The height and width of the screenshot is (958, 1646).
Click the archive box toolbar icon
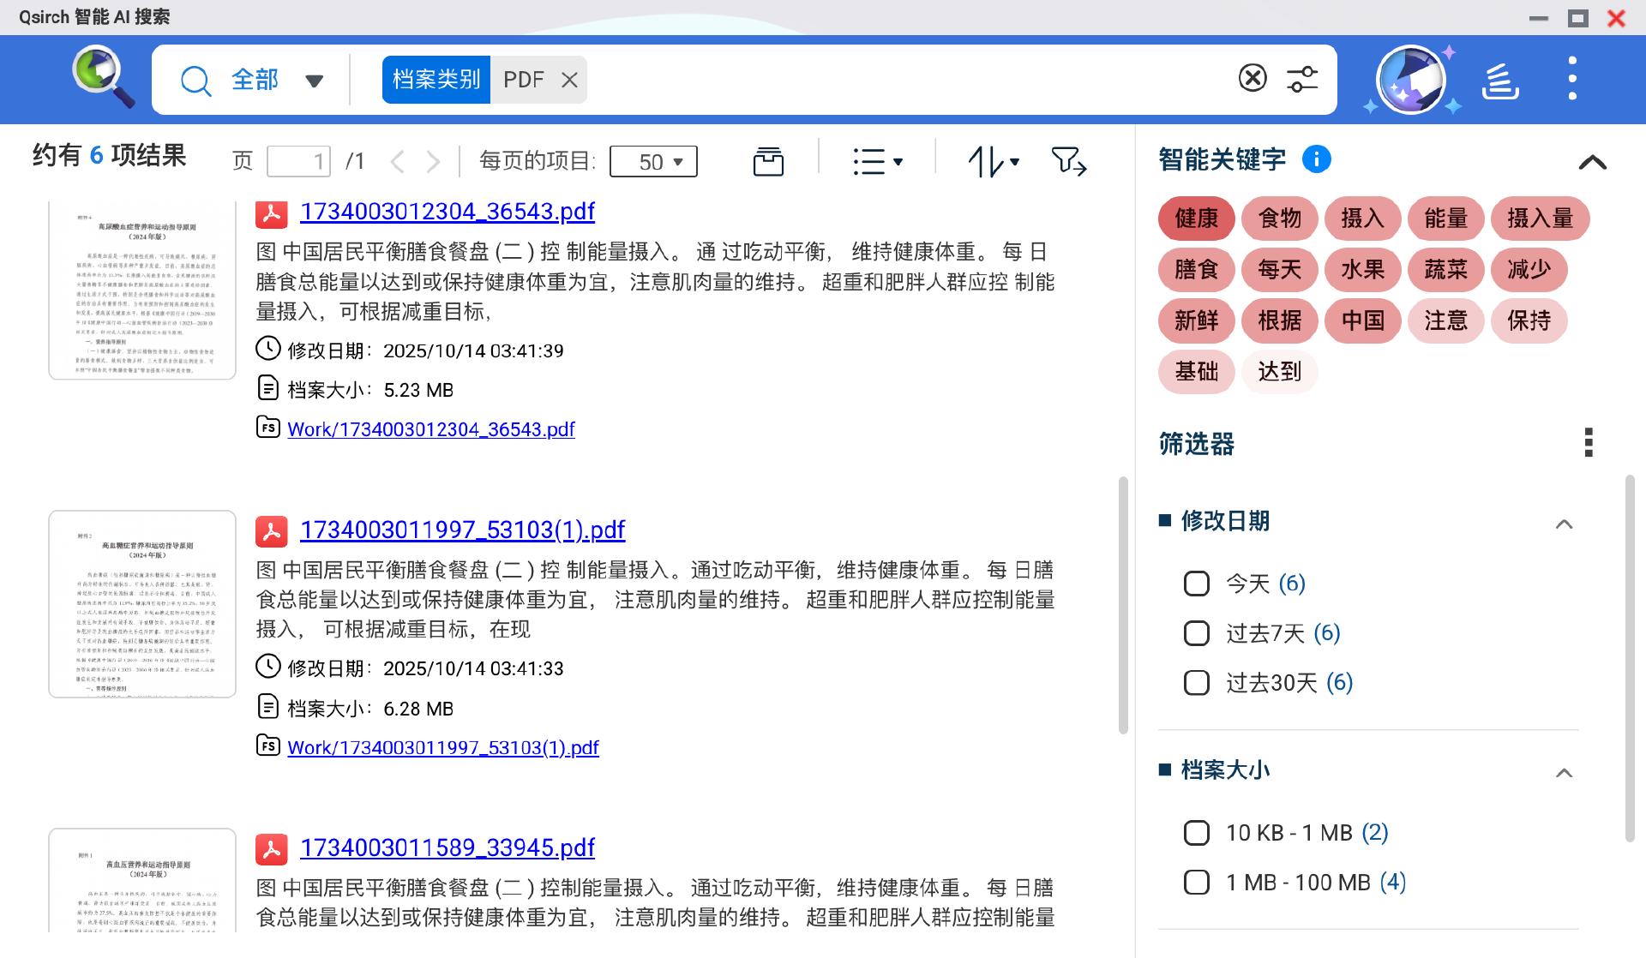point(768,161)
